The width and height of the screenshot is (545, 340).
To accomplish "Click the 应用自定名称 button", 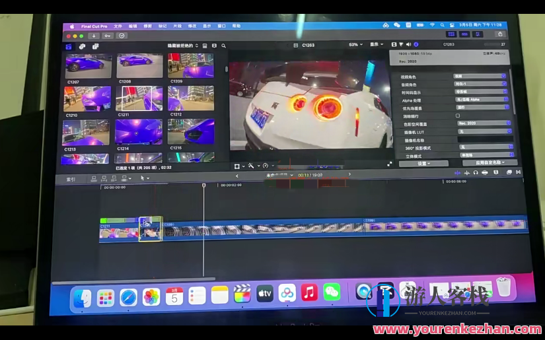I will 480,162.
